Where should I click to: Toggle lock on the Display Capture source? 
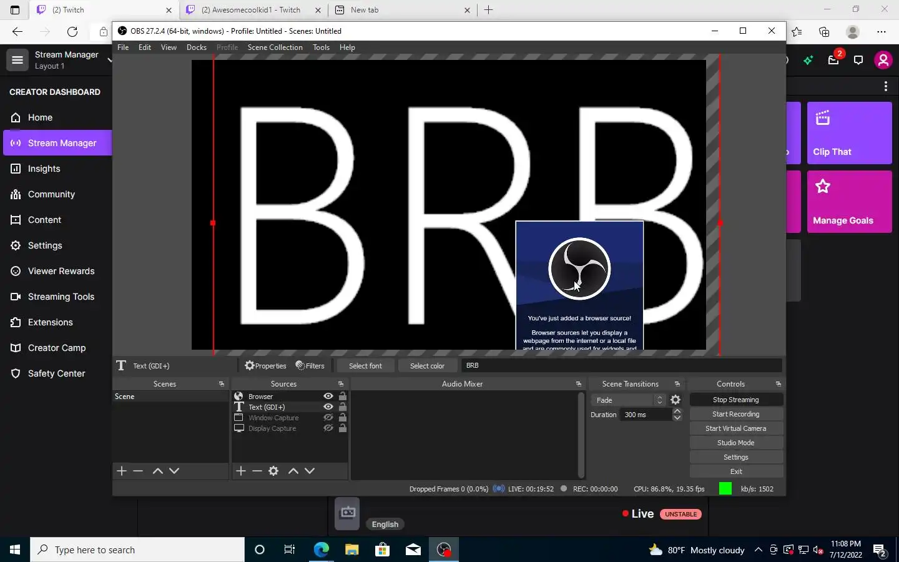coord(342,428)
